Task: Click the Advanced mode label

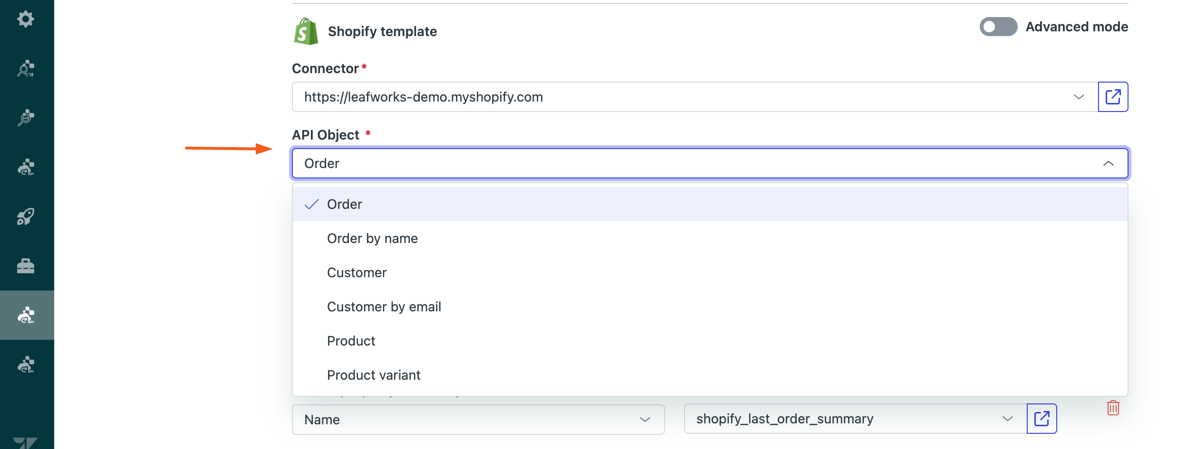Action: tap(1077, 27)
